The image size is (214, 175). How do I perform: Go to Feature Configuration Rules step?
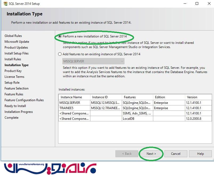click(24, 100)
